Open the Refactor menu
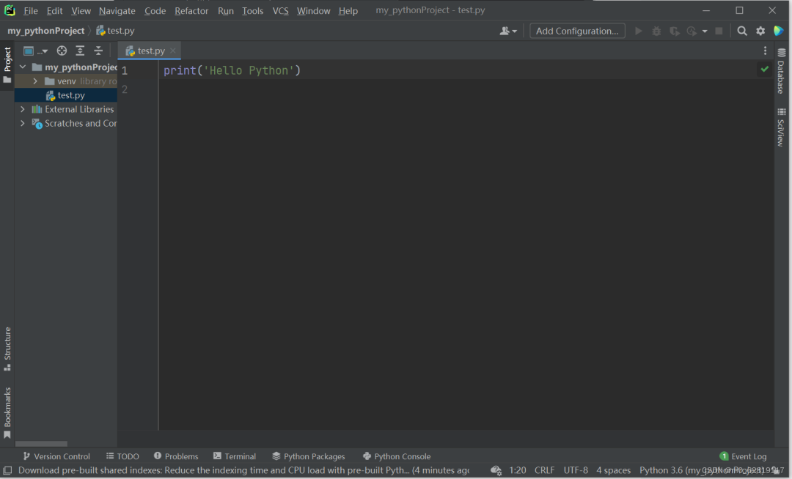 [191, 11]
